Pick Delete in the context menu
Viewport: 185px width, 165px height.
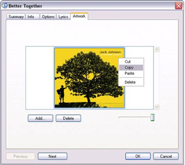click(x=131, y=82)
